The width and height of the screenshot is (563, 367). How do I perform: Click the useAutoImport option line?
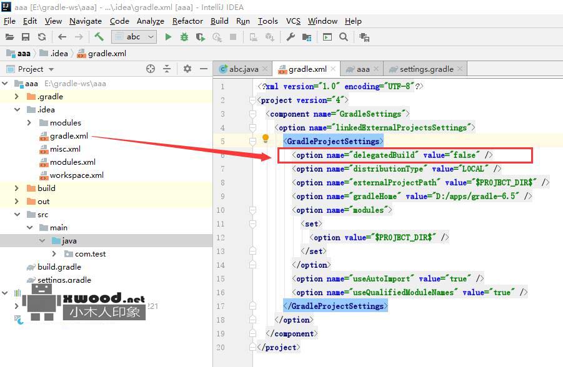click(388, 279)
